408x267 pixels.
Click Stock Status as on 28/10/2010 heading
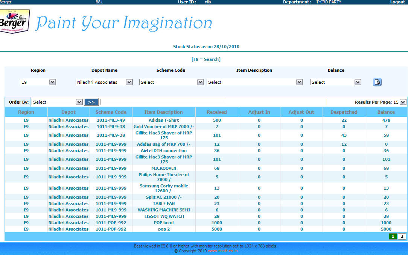[206, 47]
